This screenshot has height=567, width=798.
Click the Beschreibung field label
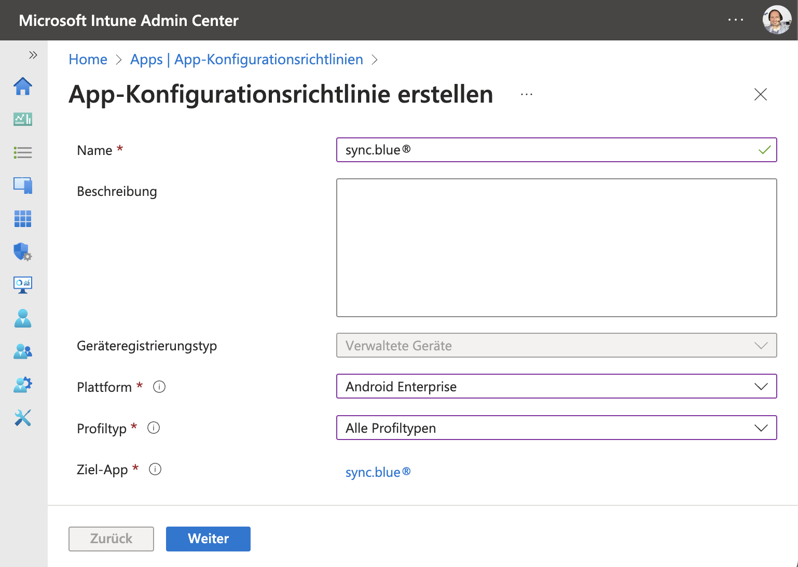click(x=117, y=191)
